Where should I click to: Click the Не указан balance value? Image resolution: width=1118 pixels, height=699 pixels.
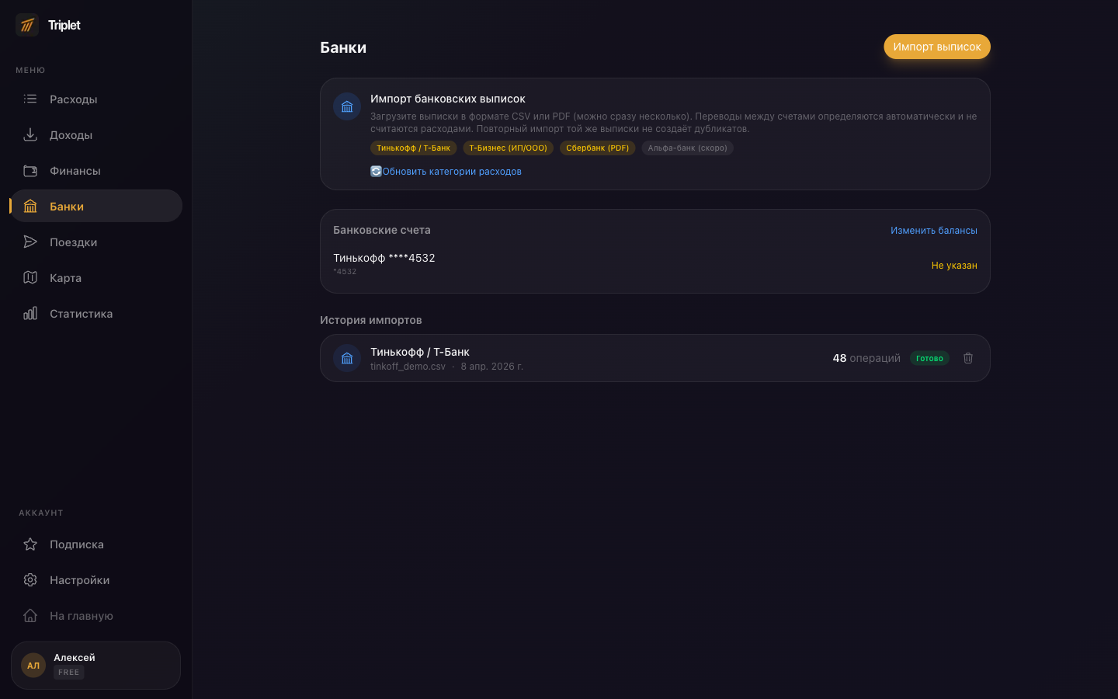[x=954, y=265]
